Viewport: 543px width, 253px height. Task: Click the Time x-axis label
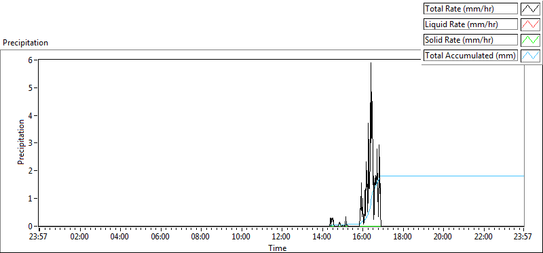278,248
